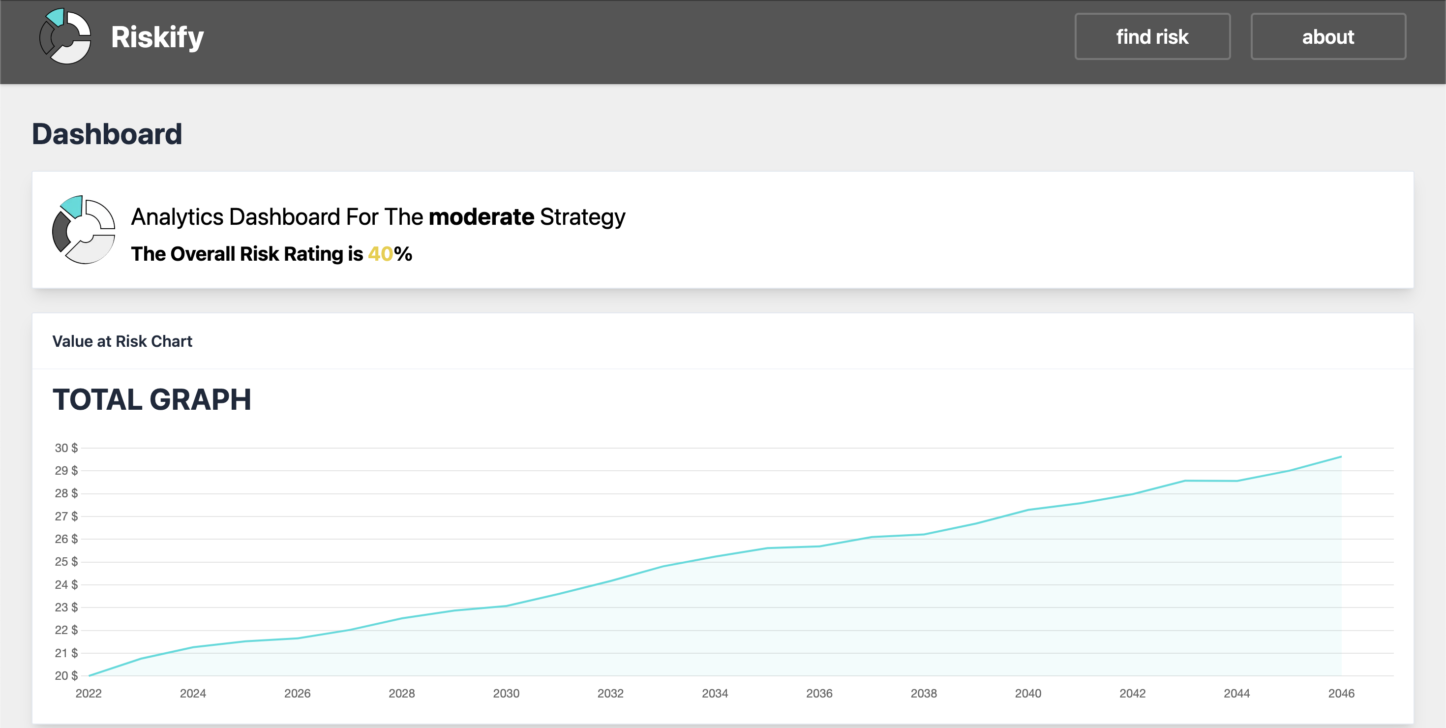Open the find risk page
The height and width of the screenshot is (728, 1446).
[1152, 36]
